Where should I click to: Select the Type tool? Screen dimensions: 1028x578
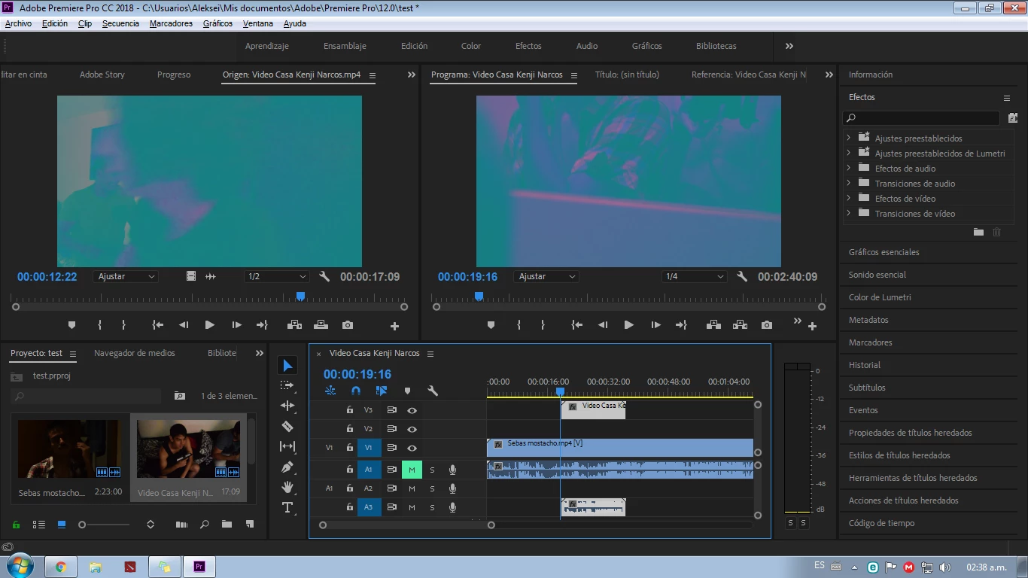click(287, 507)
